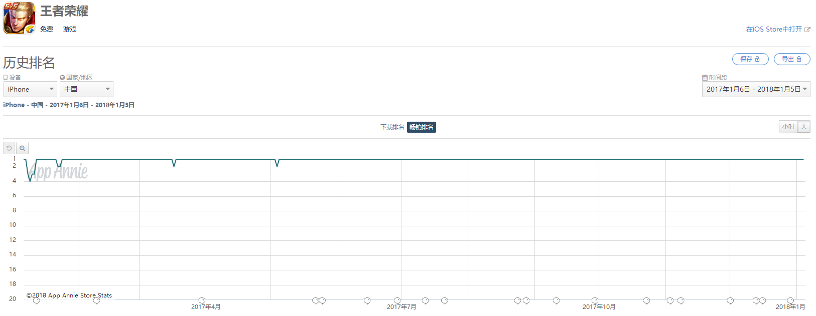
Task: Click the external link icon beside iOS Store
Action: tap(807, 30)
